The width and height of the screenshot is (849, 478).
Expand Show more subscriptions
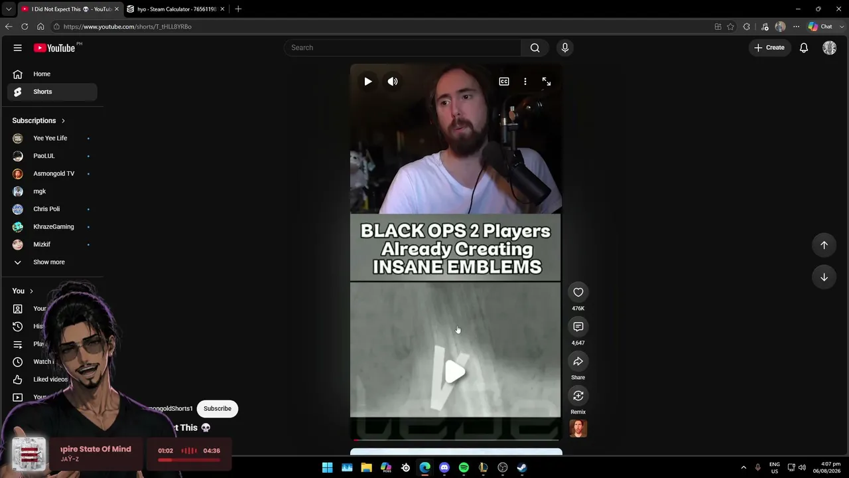click(52, 262)
